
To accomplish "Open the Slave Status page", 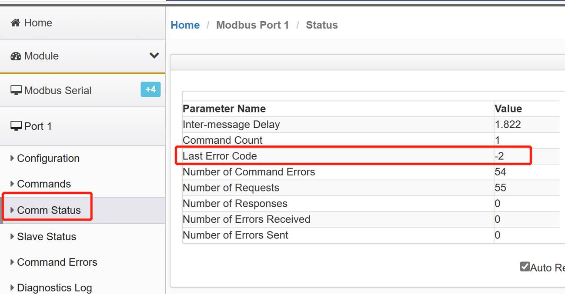I will 47,237.
